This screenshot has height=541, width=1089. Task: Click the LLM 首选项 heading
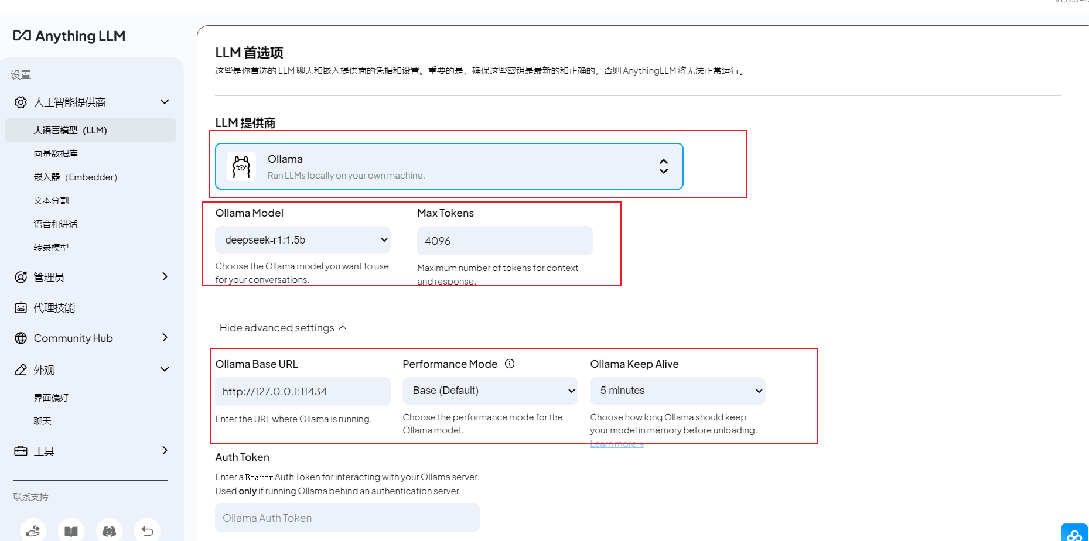pyautogui.click(x=249, y=53)
